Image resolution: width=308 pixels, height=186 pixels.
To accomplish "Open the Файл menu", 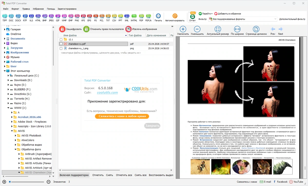I will [x=6, y=9].
